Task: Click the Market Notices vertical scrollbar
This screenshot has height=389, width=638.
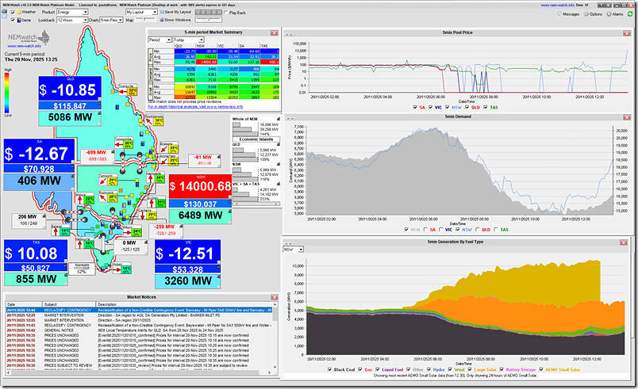Action: point(275,335)
